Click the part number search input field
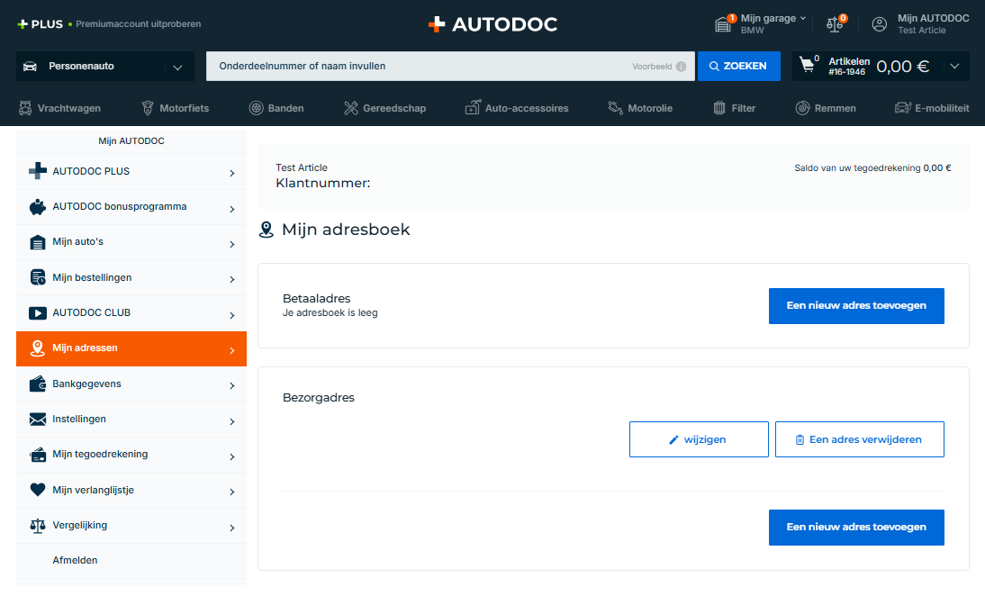985x614 pixels. pos(419,67)
